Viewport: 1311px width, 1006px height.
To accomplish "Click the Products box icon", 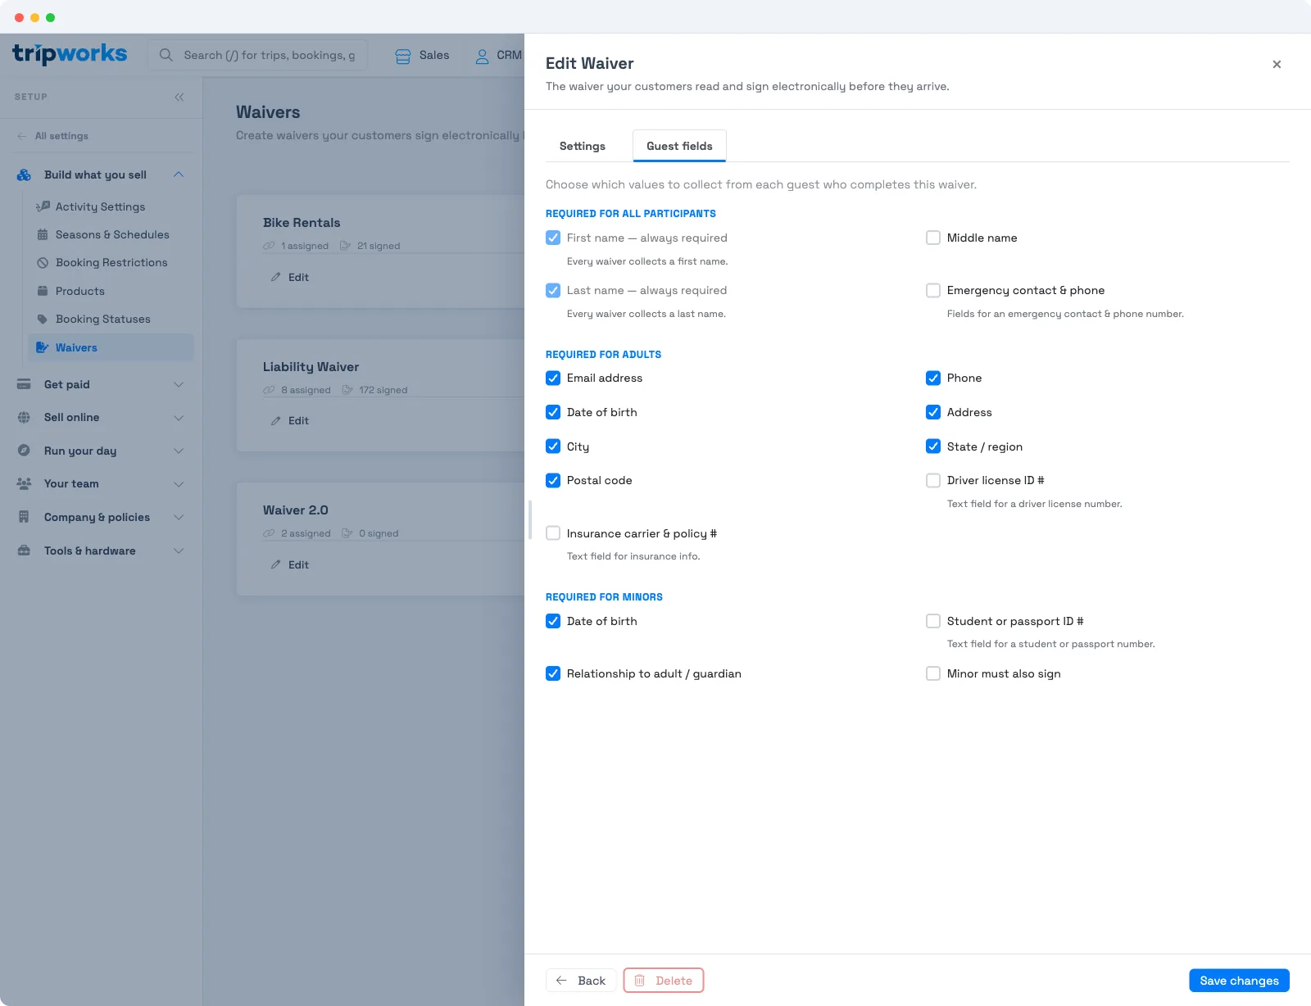I will [x=43, y=291].
